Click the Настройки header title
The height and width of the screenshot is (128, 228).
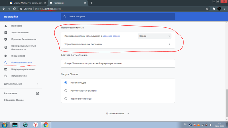11,17
